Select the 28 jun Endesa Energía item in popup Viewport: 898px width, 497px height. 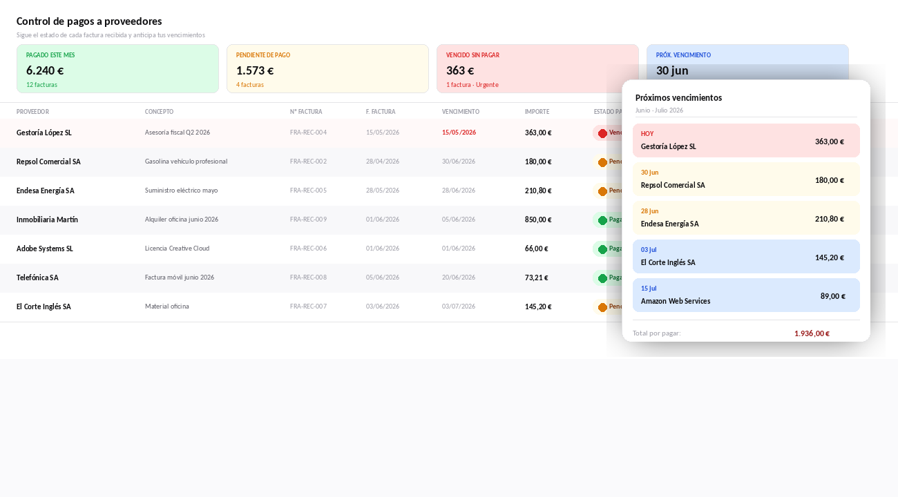point(746,218)
